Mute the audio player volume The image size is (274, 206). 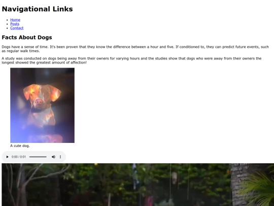point(53,157)
